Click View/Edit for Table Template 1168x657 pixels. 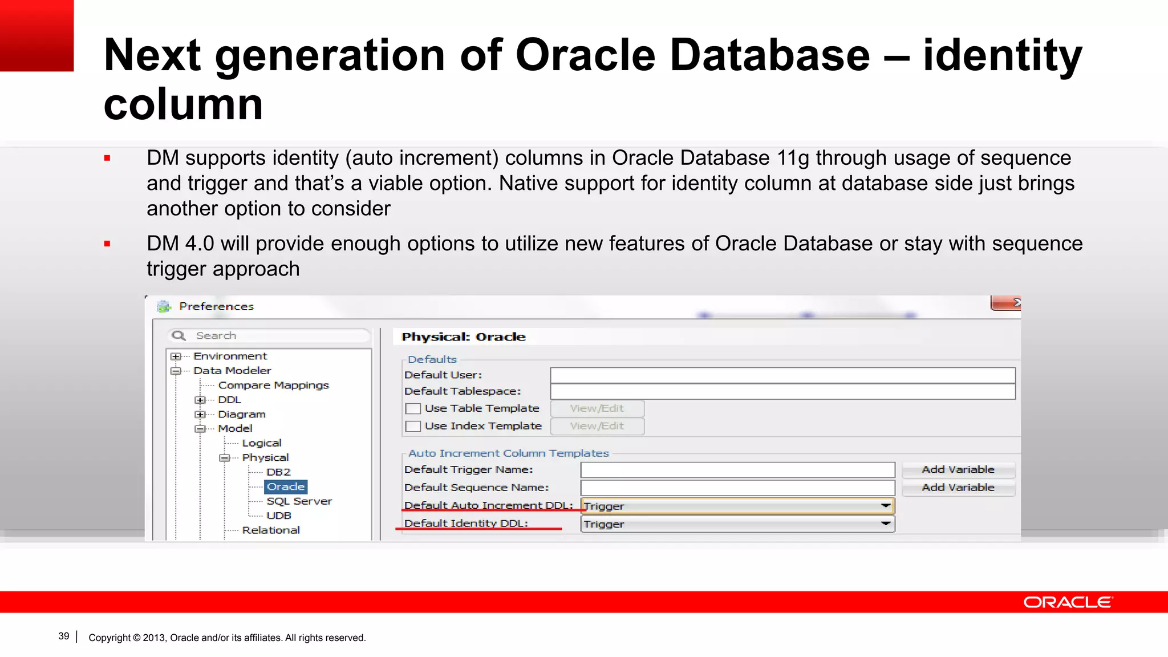[597, 408]
